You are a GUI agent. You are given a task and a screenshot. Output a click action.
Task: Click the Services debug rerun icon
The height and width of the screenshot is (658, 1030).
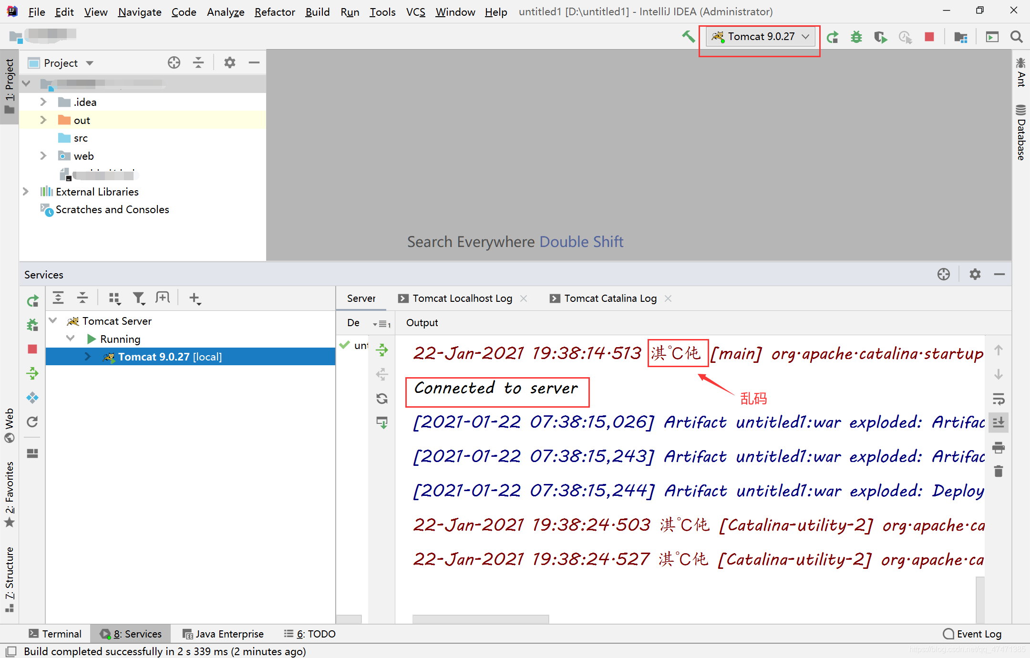click(x=32, y=325)
